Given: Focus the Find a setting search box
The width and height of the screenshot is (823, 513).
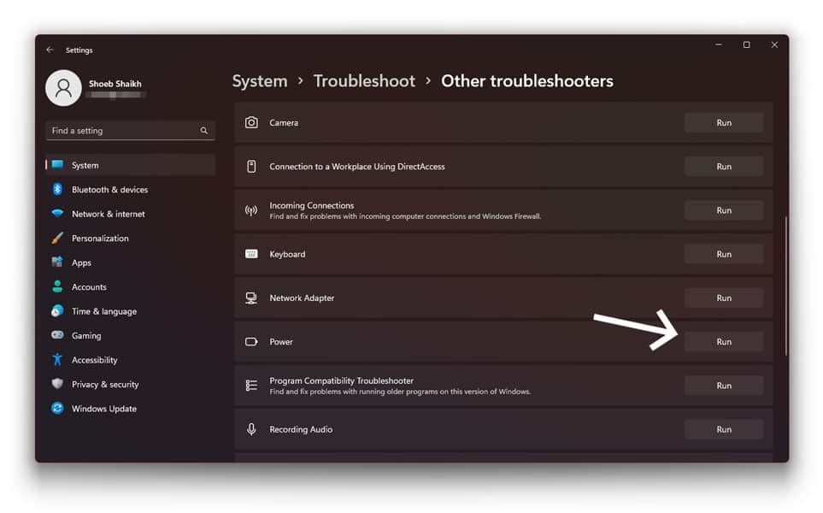Looking at the screenshot, I should (130, 131).
